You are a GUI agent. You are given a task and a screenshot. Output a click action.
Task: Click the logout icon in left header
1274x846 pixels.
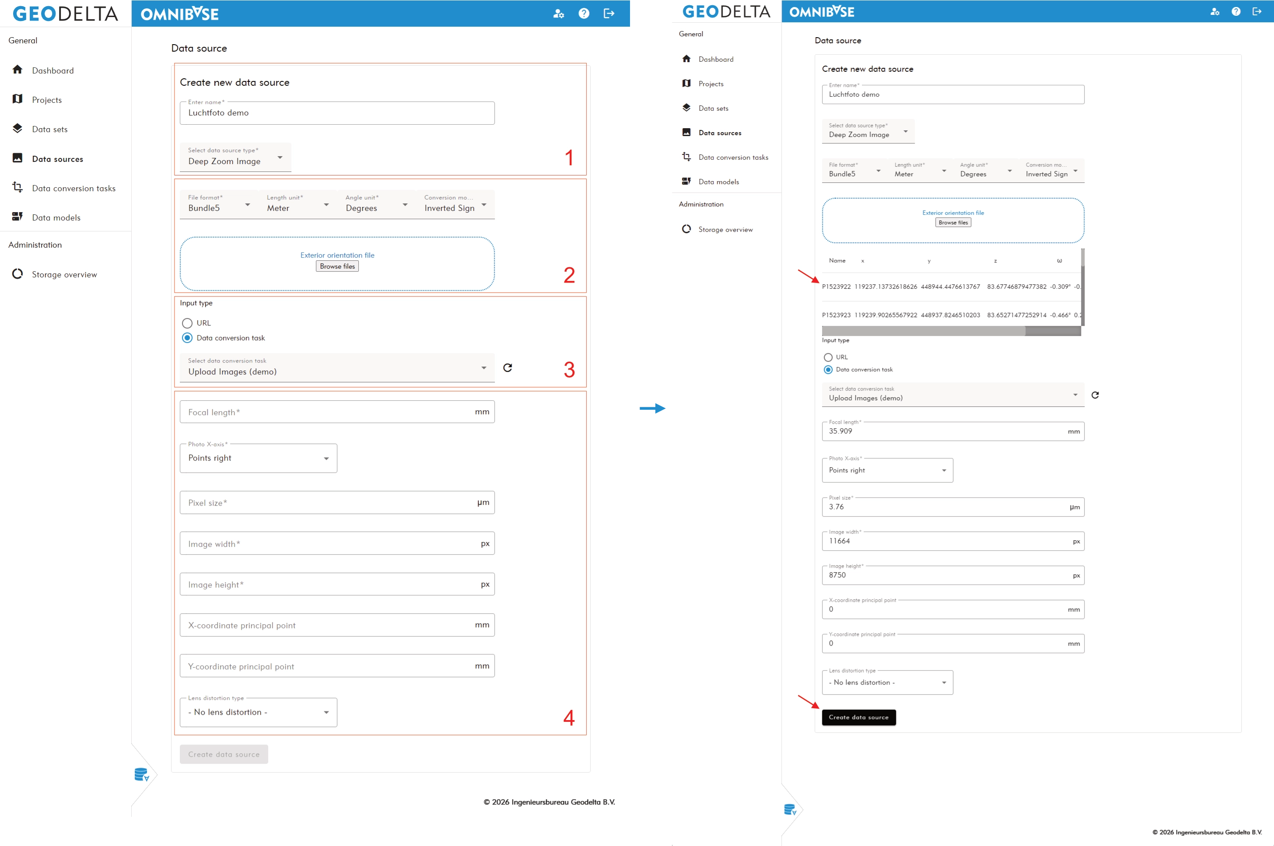pos(609,14)
